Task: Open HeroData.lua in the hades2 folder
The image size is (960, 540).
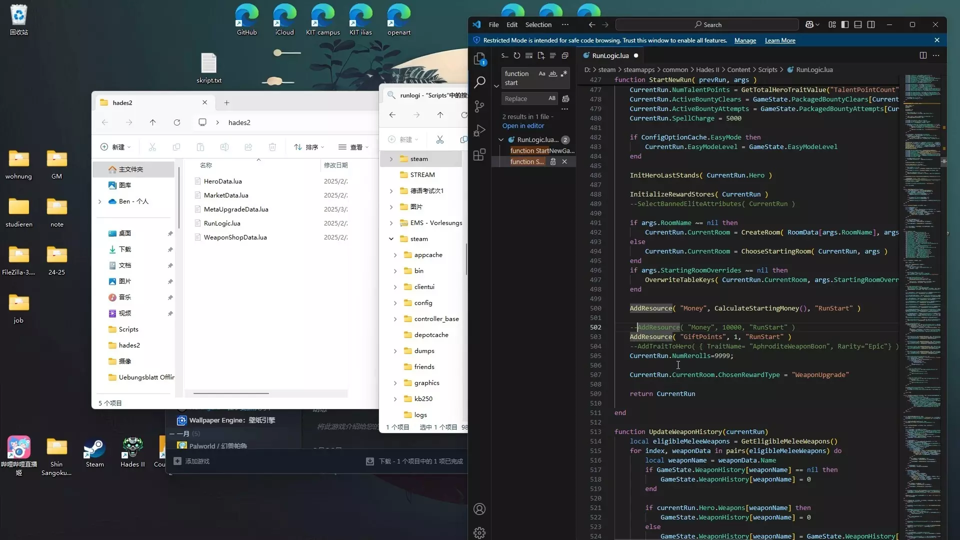Action: (x=222, y=181)
